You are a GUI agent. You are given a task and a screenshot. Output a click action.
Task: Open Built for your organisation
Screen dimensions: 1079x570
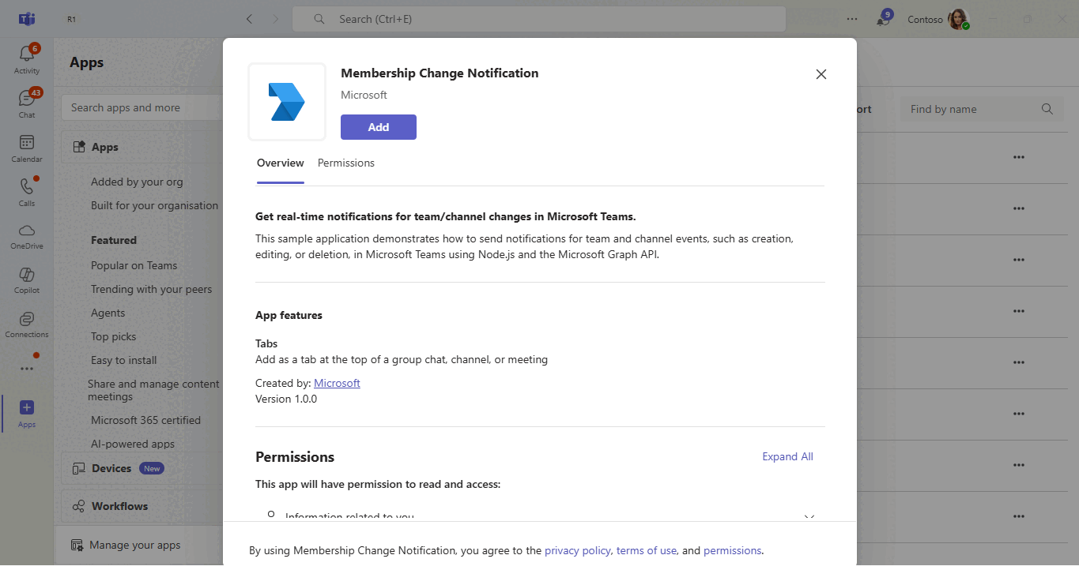tap(154, 206)
